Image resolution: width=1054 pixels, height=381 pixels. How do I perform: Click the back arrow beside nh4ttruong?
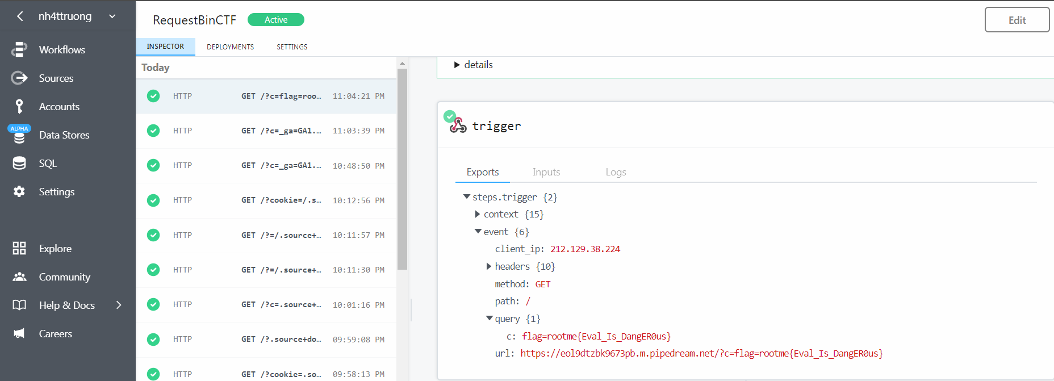pyautogui.click(x=20, y=16)
